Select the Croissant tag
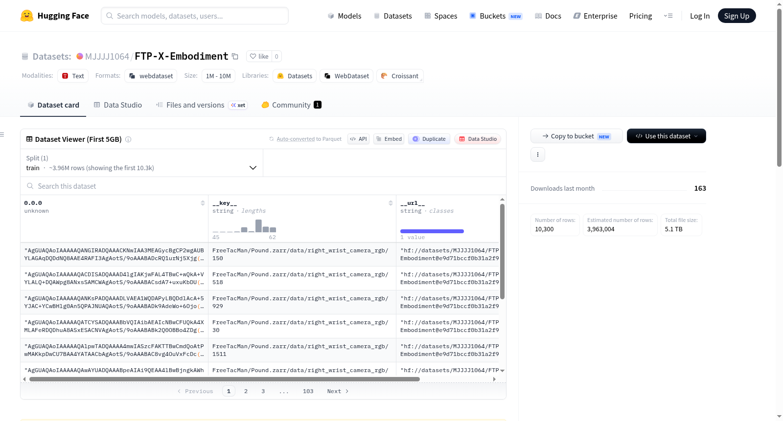The height and width of the screenshot is (421, 783). click(x=400, y=76)
